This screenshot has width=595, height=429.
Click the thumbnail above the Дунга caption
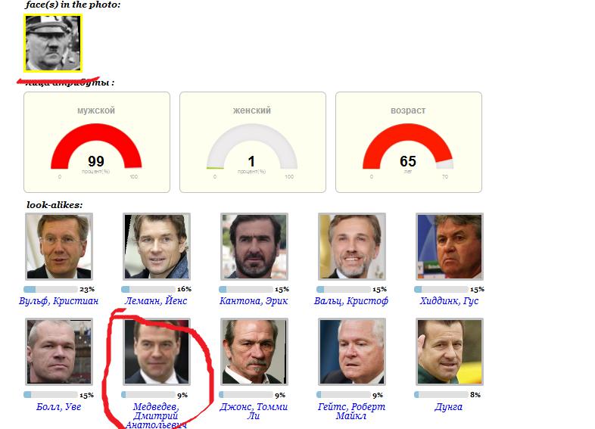pos(450,352)
